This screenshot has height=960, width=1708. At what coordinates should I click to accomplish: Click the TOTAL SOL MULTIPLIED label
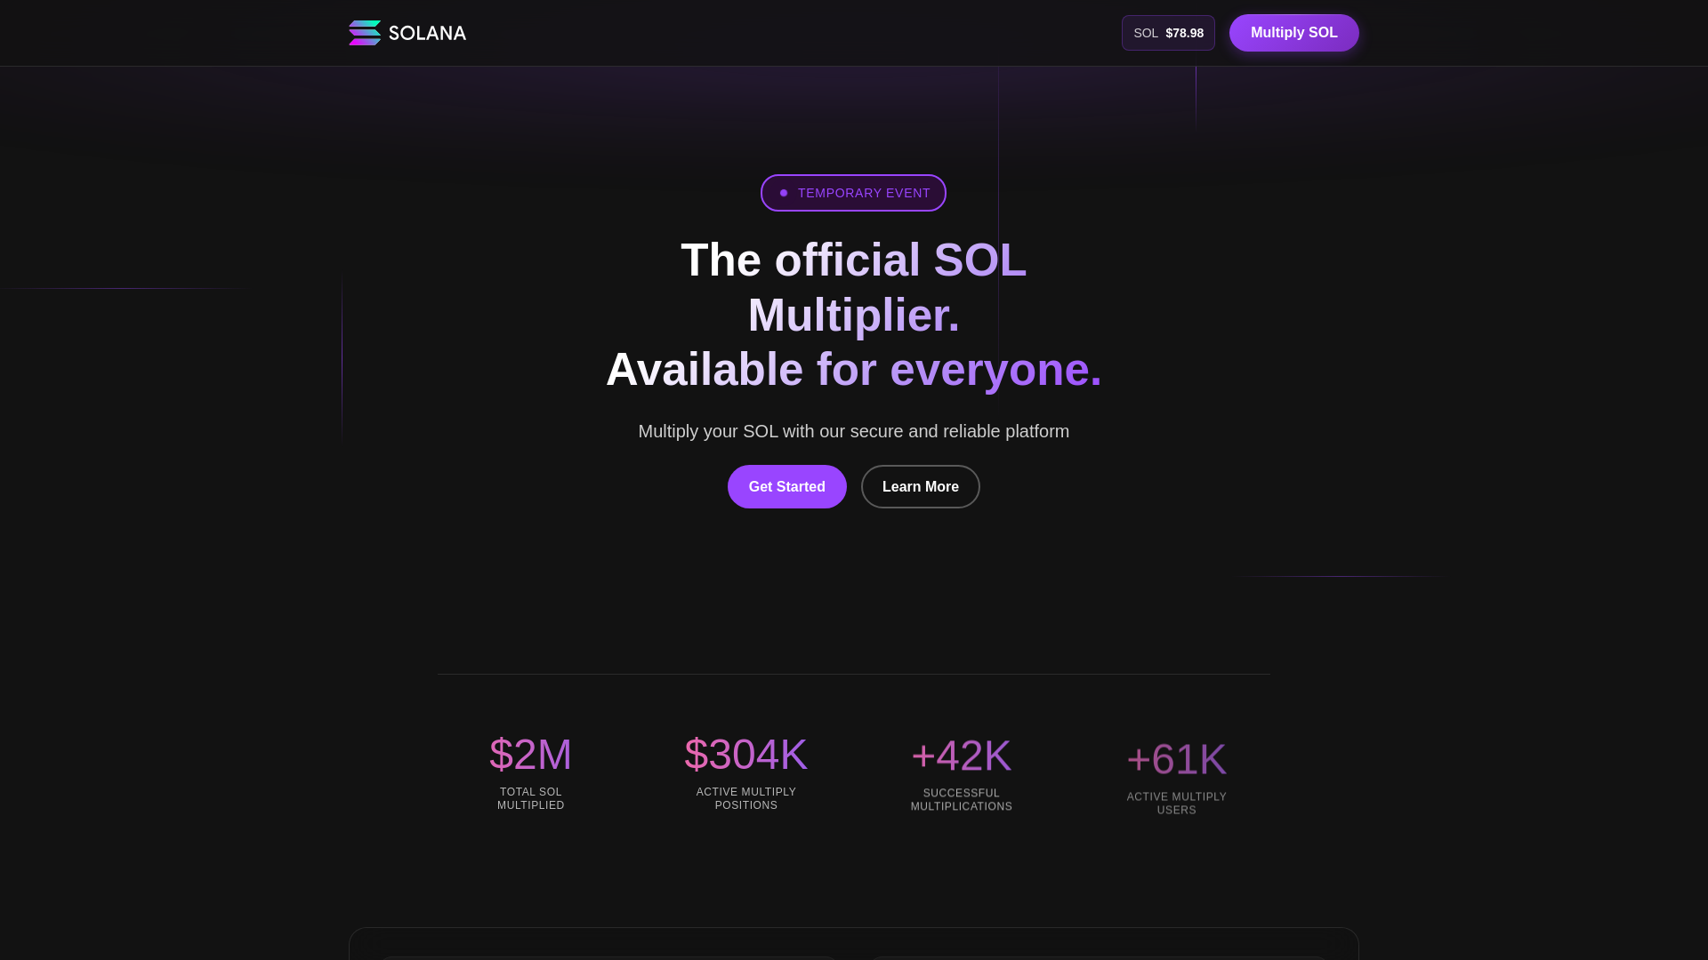(531, 798)
